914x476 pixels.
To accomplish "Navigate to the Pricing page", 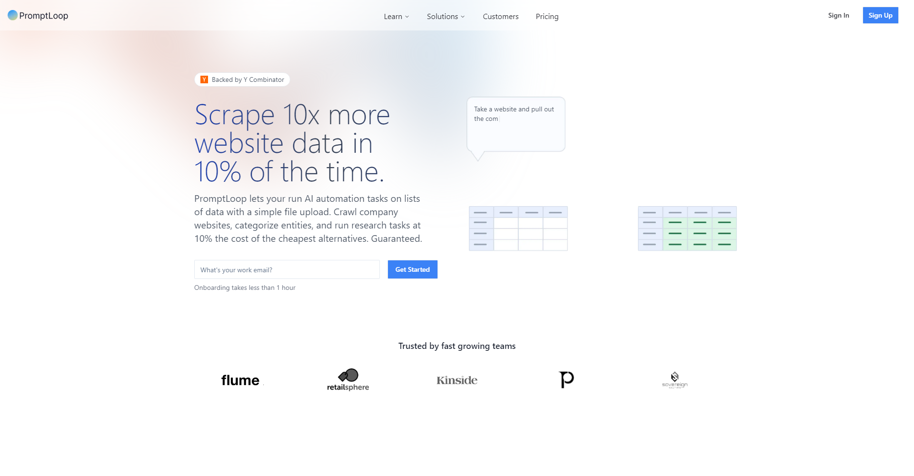I will coord(546,16).
